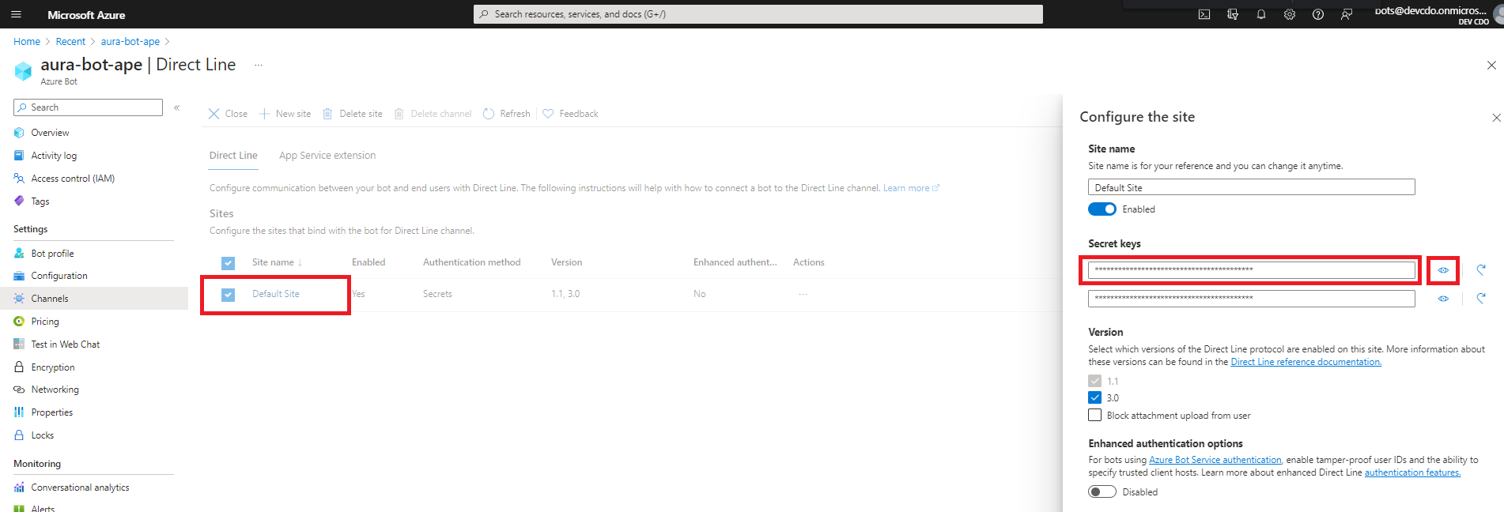Open the portal Settings gear
This screenshot has height=512, width=1504.
(x=1290, y=14)
